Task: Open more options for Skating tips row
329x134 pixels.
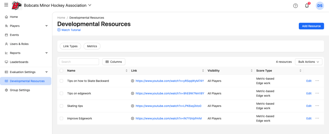Action: [x=317, y=106]
